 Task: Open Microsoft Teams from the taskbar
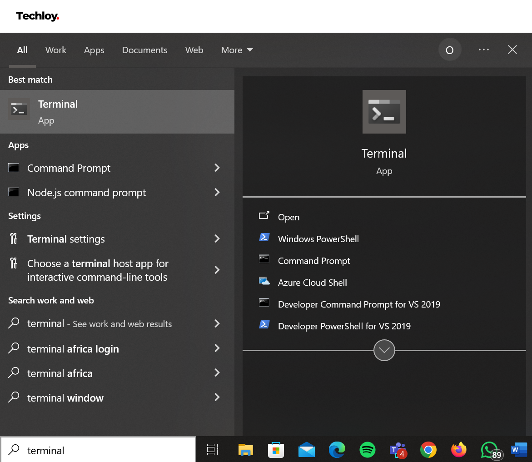398,450
